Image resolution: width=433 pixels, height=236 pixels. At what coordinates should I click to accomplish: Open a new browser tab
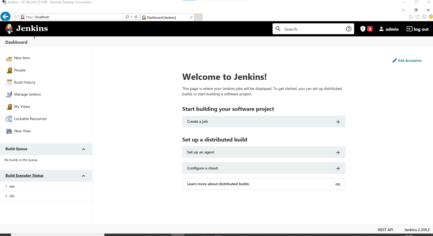199,17
